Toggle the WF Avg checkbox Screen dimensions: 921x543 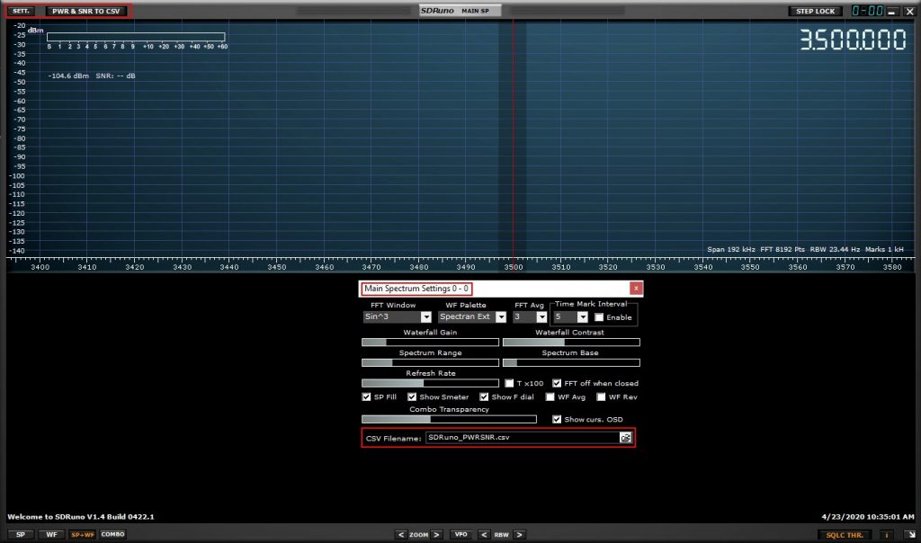click(x=550, y=396)
